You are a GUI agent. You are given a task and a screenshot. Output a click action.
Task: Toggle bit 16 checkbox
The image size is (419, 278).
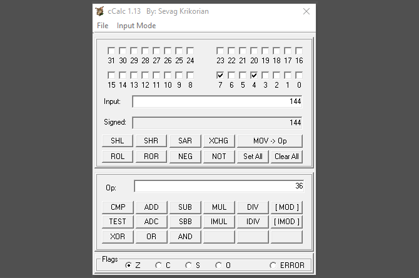[299, 51]
